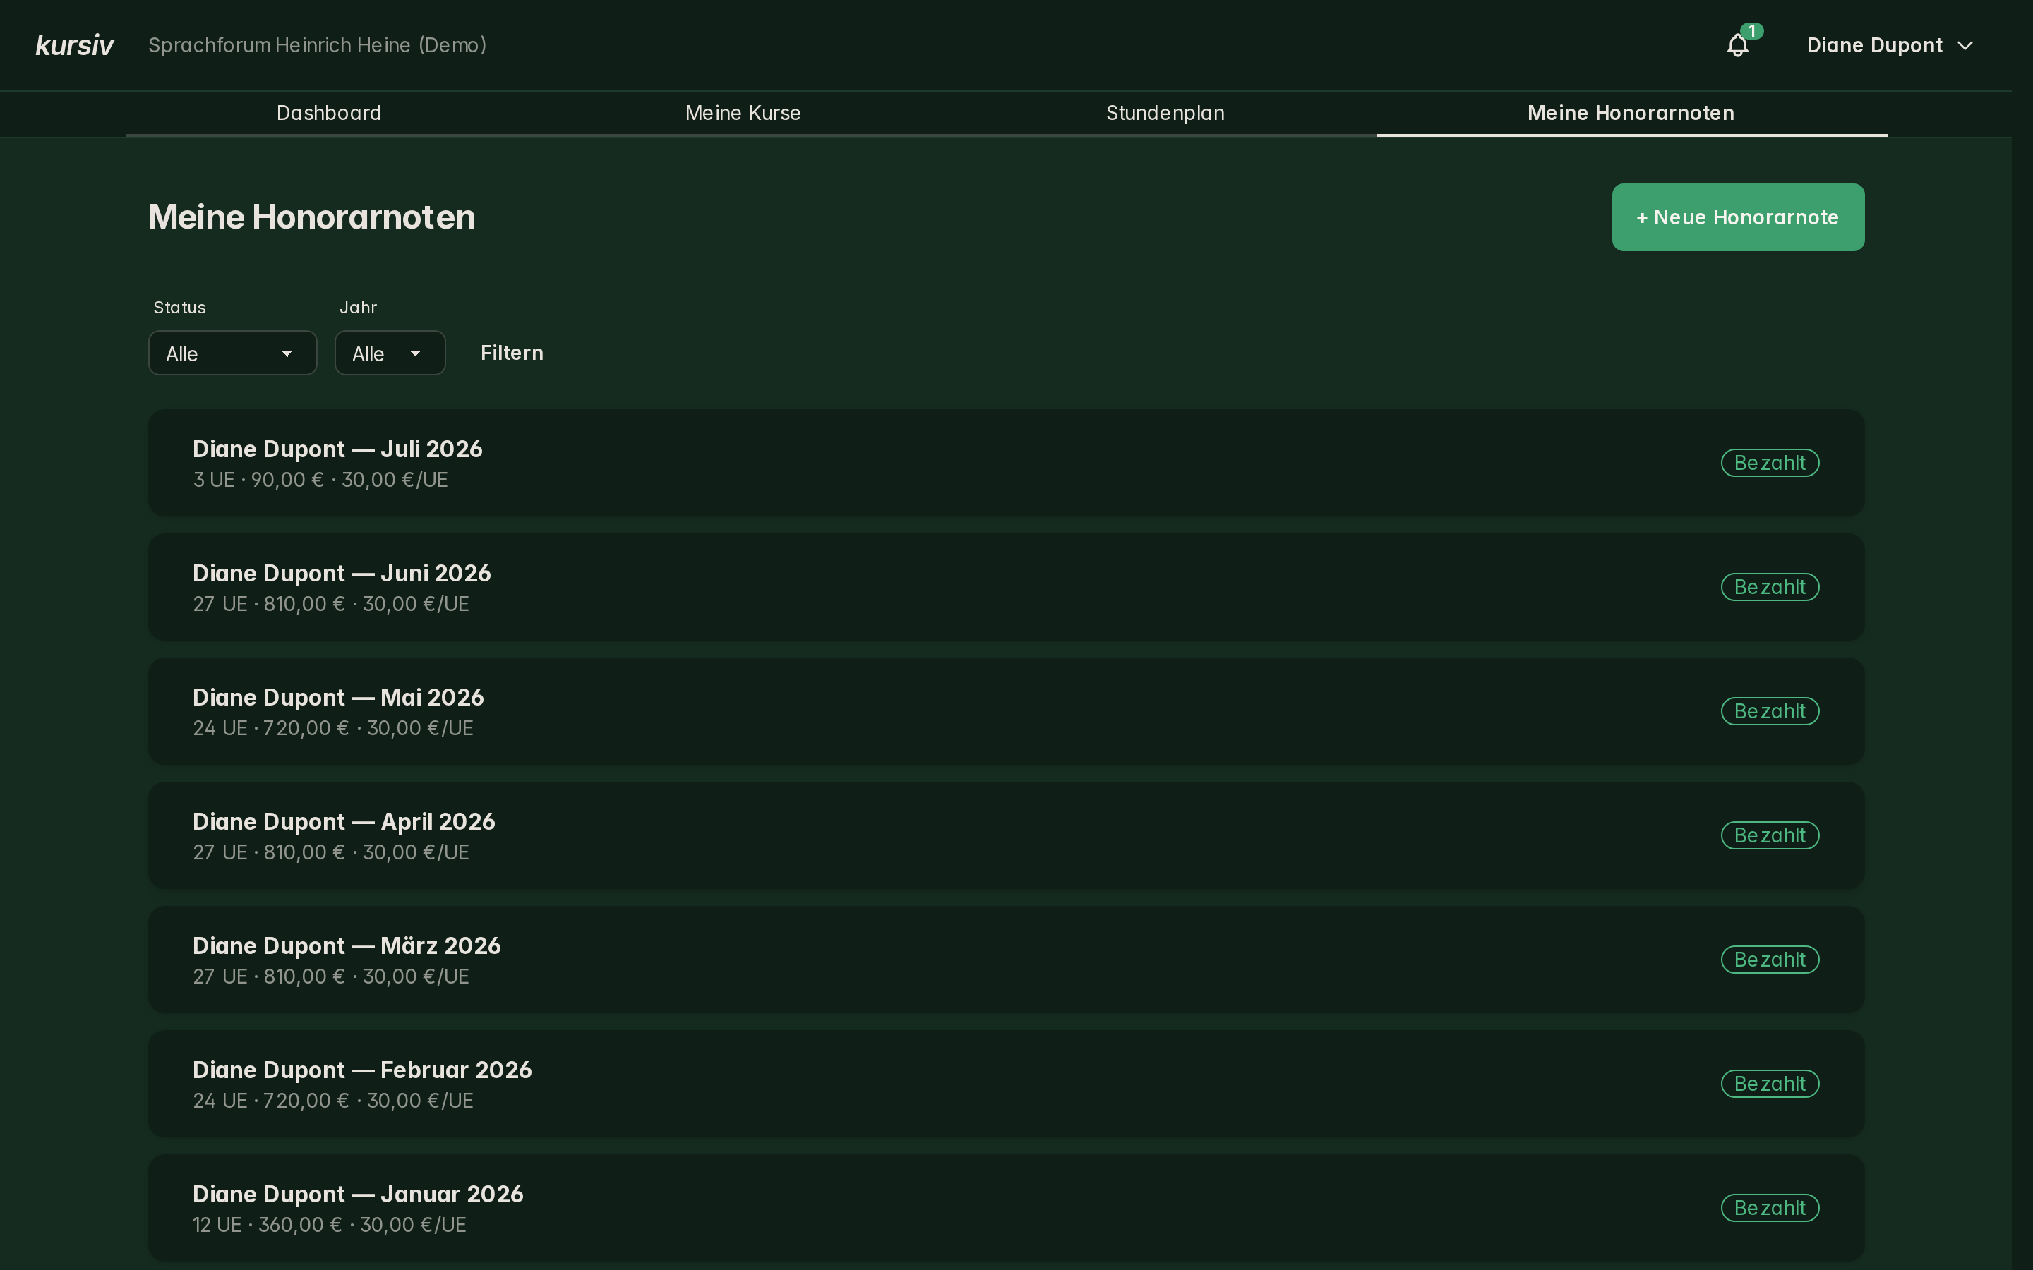Click the 3 UE · 90,00 € details line
This screenshot has height=1270, width=2033.
(x=320, y=480)
